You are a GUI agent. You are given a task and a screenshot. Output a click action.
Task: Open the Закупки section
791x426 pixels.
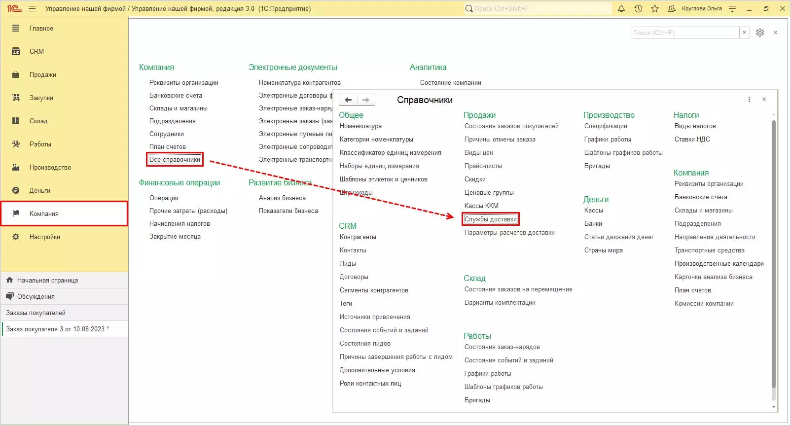41,98
